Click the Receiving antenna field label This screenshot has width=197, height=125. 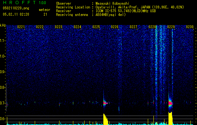72,15
